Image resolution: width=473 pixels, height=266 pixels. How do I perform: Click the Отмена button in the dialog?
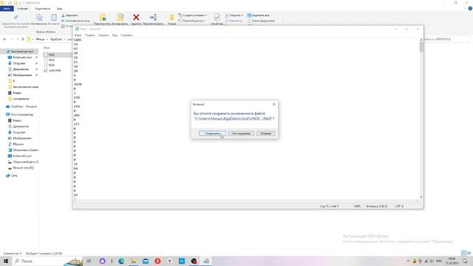tap(266, 133)
